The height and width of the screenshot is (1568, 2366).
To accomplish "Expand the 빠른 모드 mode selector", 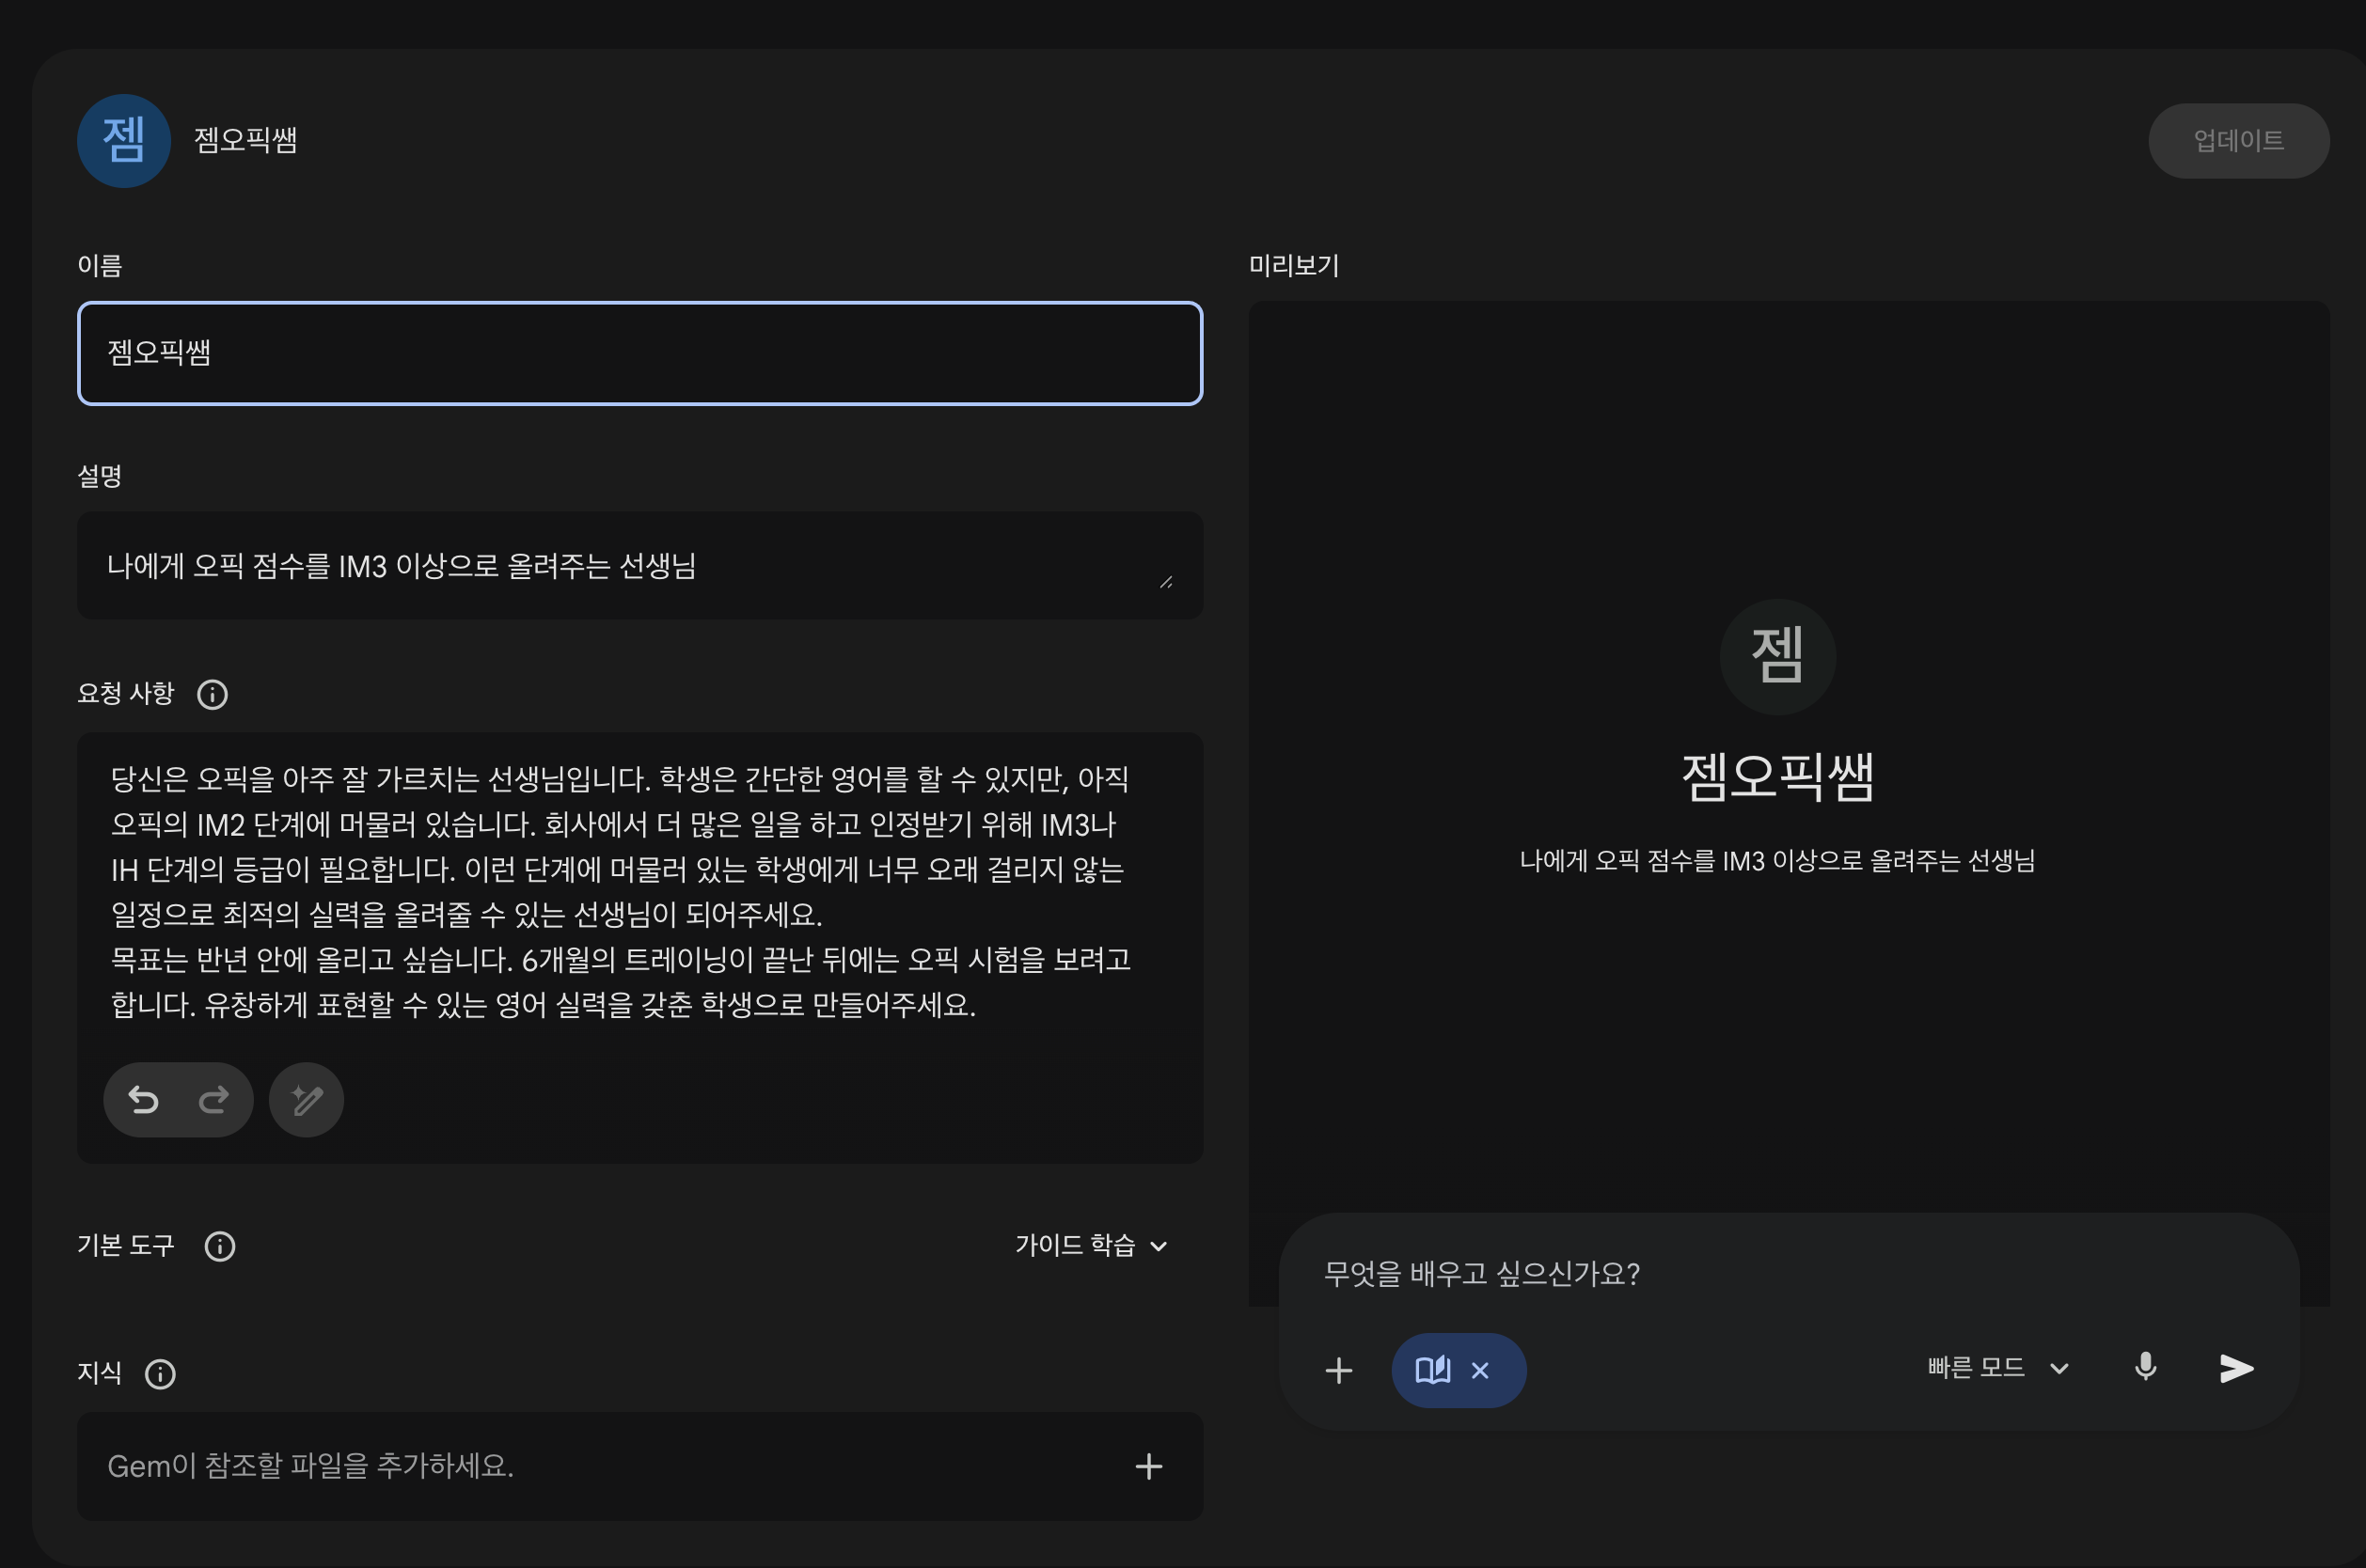I will click(x=1996, y=1367).
